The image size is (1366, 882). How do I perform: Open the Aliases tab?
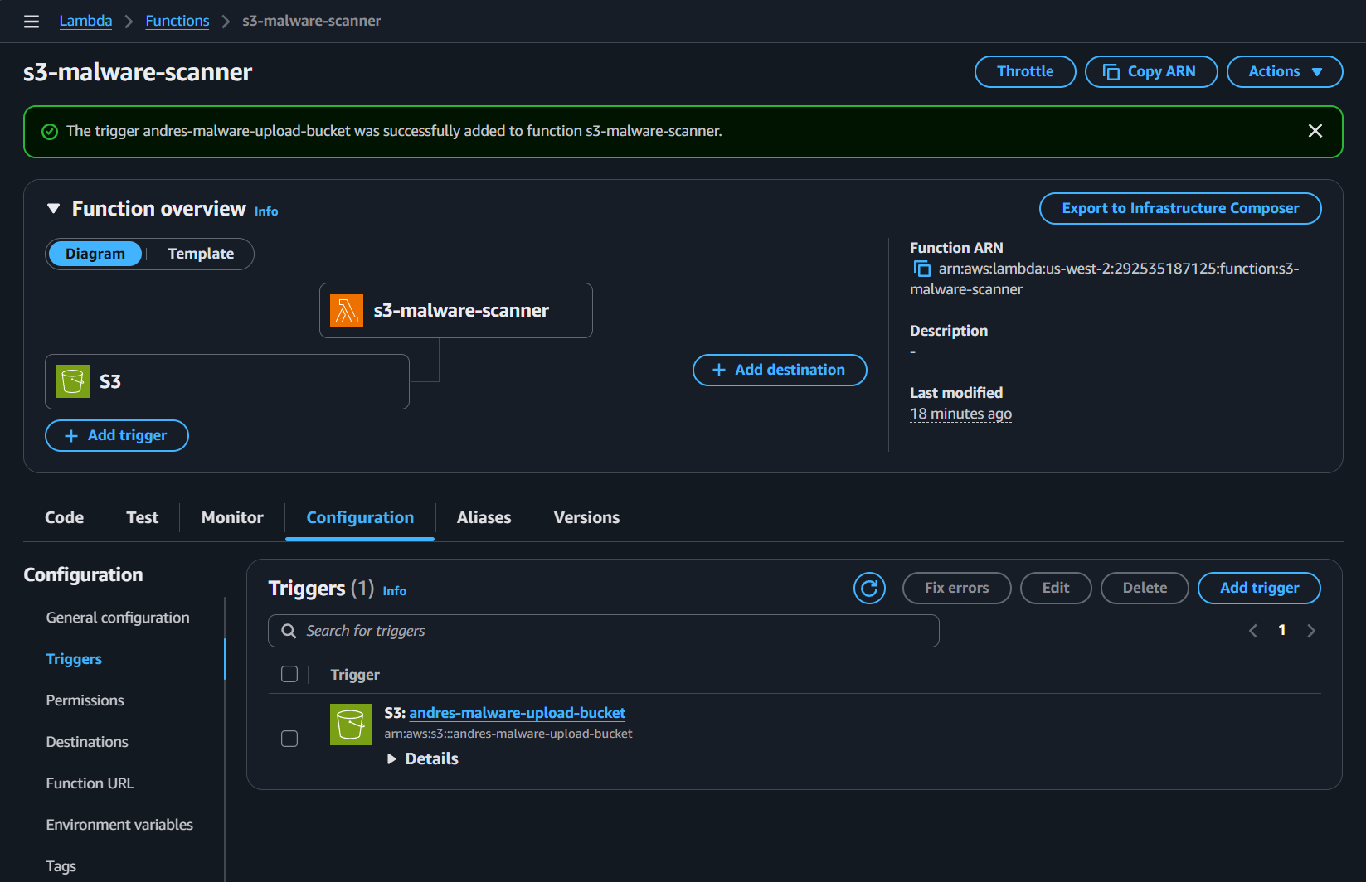[484, 517]
